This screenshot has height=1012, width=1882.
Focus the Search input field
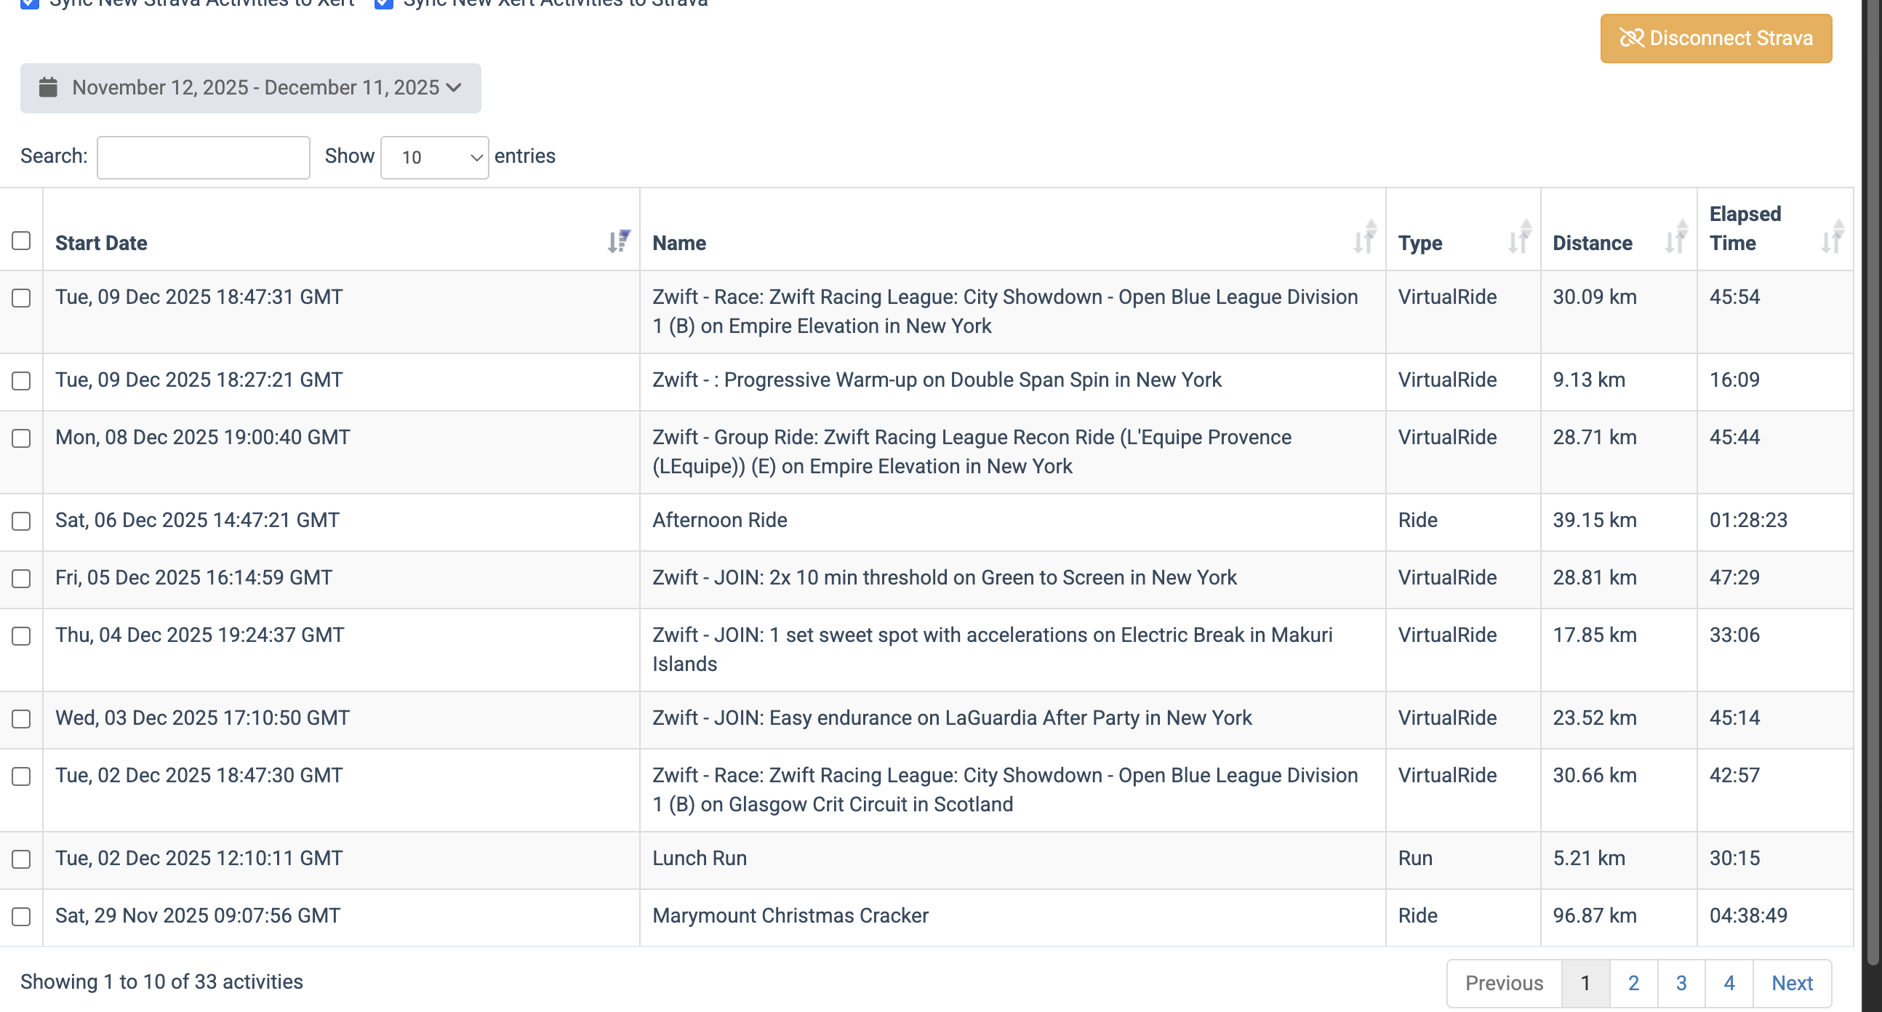[203, 158]
